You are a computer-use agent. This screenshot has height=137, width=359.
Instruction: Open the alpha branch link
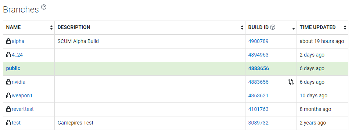(x=18, y=42)
